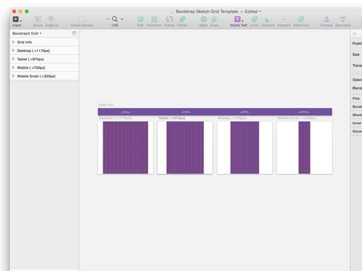
Task: Click the zoom in plus button
Action: 122,19
